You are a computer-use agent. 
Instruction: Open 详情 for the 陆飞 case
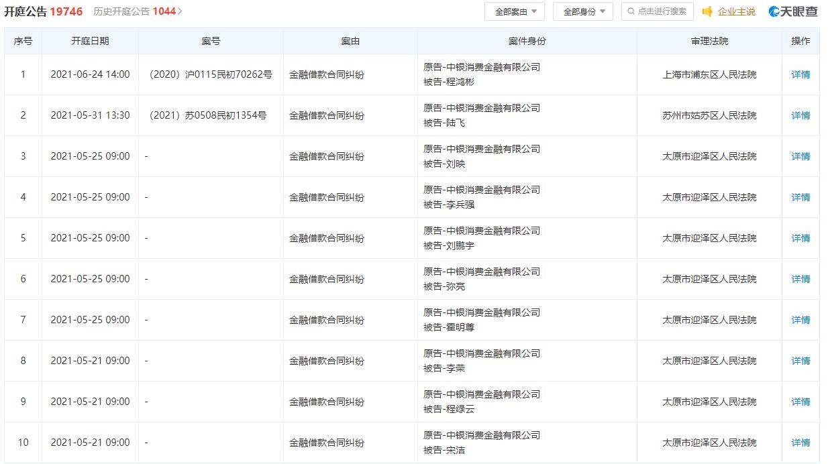click(800, 115)
